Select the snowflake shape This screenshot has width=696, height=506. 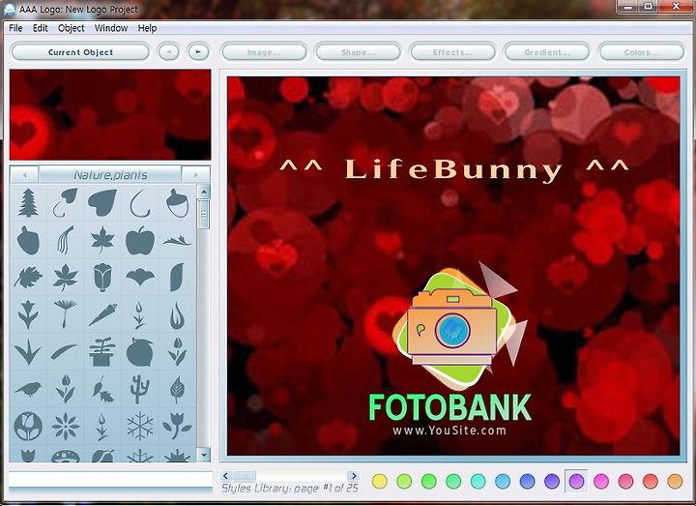tap(140, 426)
